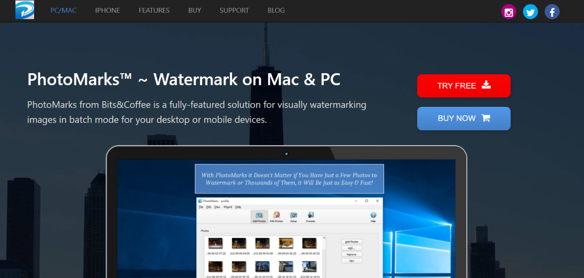Open Twitter using the bird icon

[x=530, y=12]
